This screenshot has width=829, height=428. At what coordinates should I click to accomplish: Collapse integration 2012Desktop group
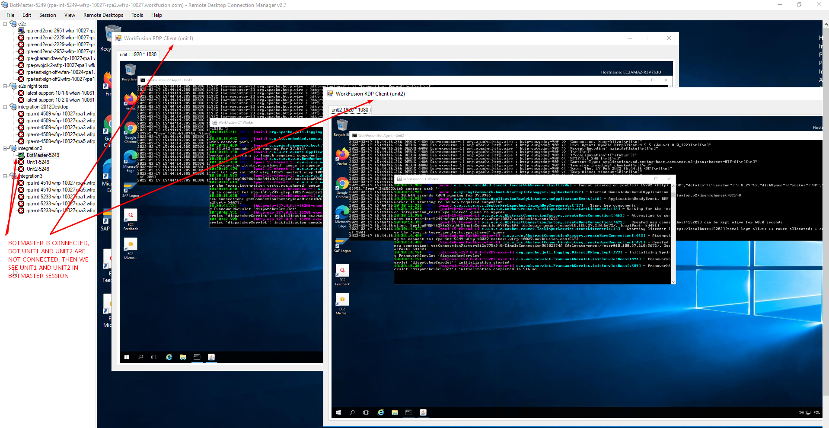click(x=5, y=107)
